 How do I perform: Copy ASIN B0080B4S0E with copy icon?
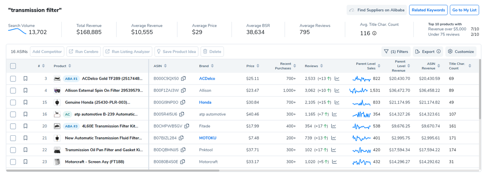pos(183,161)
